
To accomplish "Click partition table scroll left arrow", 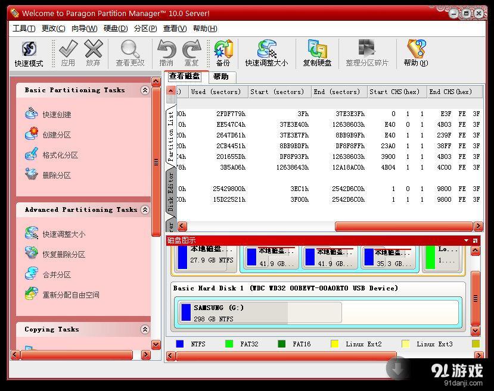I will (182, 226).
